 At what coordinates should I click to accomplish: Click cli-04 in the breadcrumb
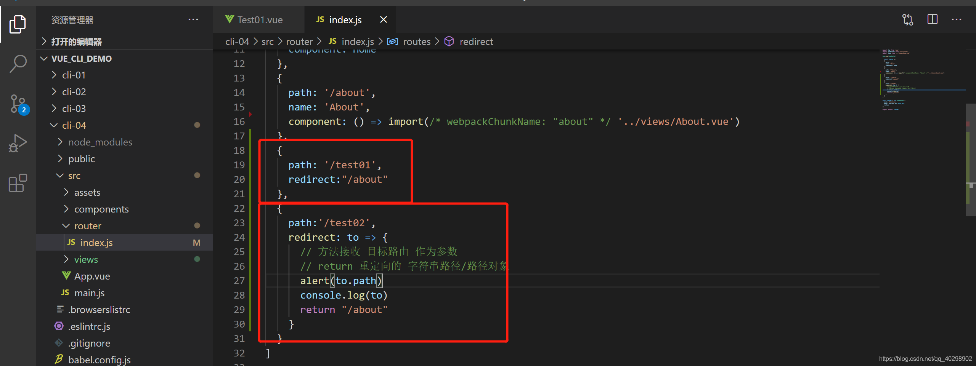coord(237,41)
